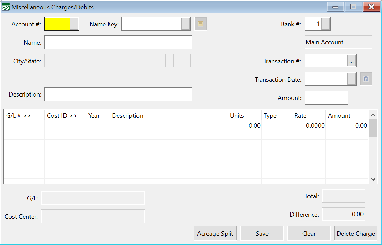The width and height of the screenshot is (382, 245).
Task: Open Account # lookup ellipsis button
Action: coord(74,24)
